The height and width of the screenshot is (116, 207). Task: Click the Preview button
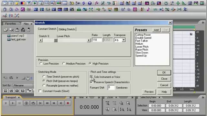(x=149, y=92)
